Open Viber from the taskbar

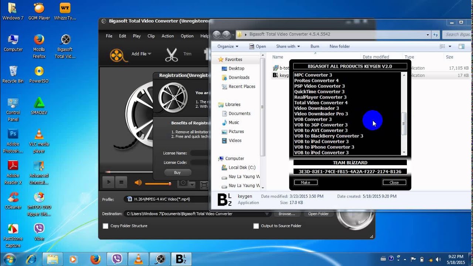pyautogui.click(x=117, y=259)
